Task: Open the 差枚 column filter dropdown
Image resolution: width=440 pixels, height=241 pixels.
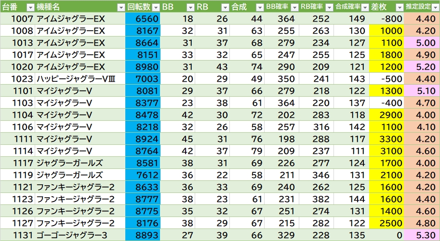Action: click(400, 8)
